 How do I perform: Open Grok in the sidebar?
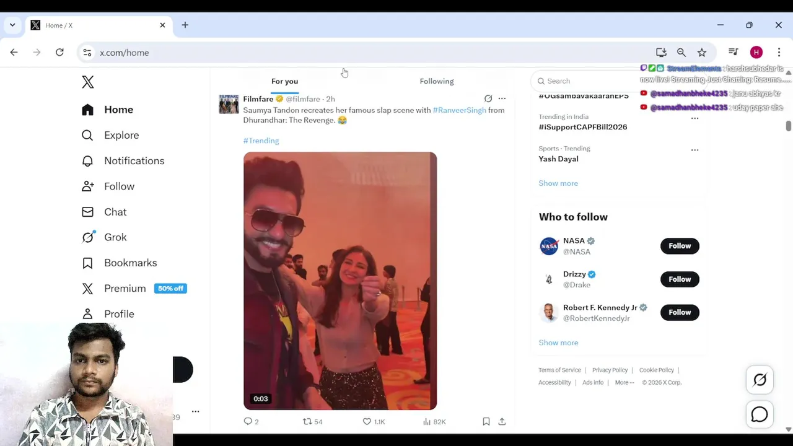coord(104,237)
